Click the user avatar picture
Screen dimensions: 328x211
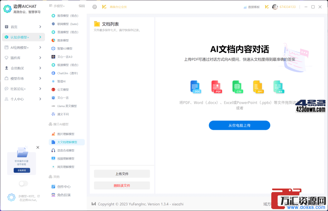[275, 7]
